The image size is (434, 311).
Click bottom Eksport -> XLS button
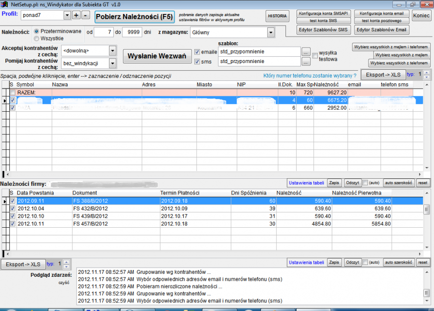[x=23, y=264]
